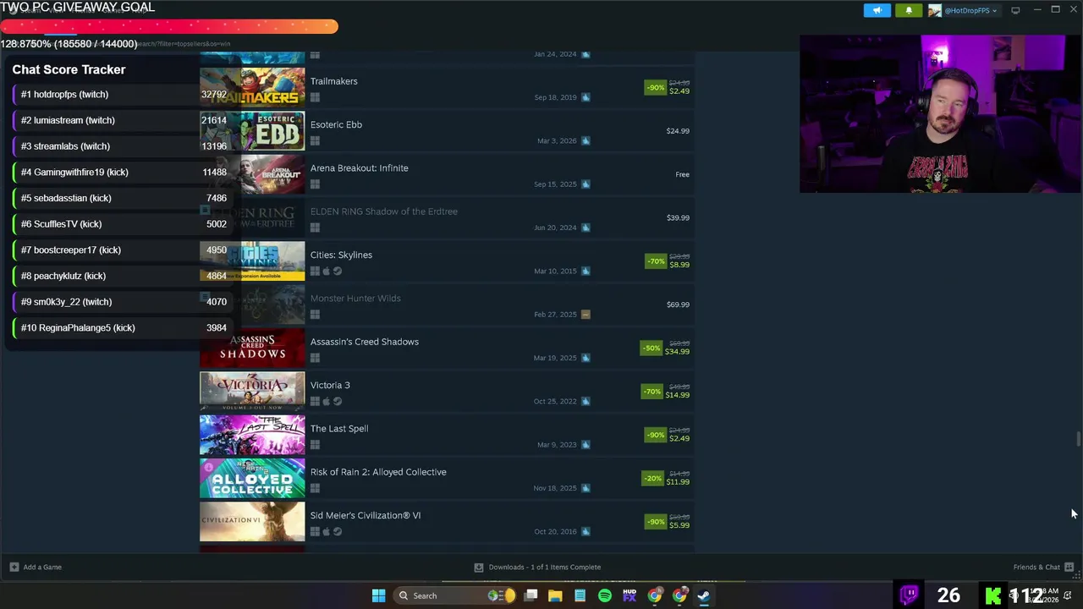Open the Trailmakers store page title

(x=333, y=81)
